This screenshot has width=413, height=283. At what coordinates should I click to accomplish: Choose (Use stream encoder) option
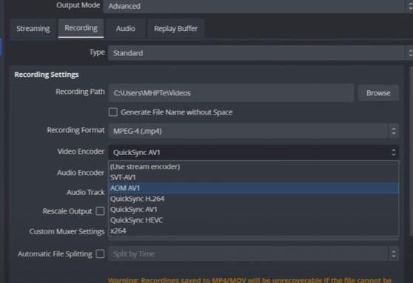[x=254, y=167]
